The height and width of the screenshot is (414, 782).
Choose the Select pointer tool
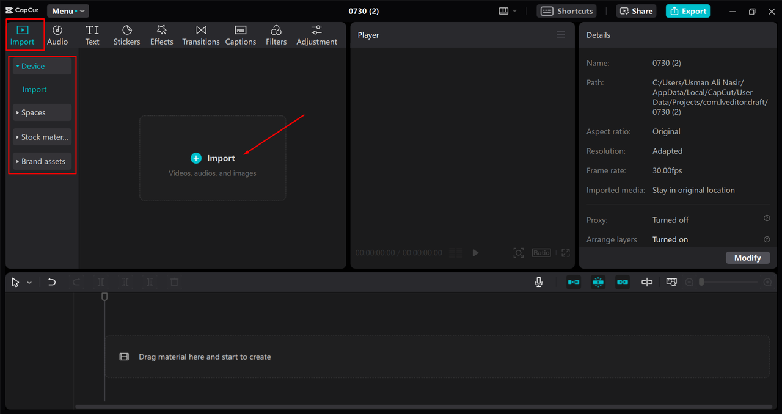16,282
